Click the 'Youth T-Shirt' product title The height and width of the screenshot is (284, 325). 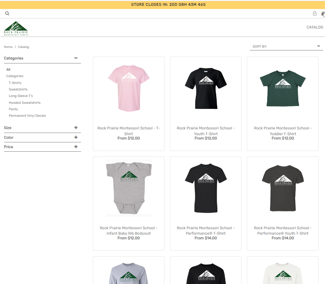point(206,131)
